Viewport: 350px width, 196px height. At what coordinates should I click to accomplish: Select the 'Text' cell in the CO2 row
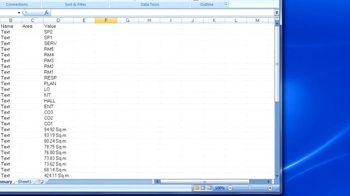click(11, 118)
